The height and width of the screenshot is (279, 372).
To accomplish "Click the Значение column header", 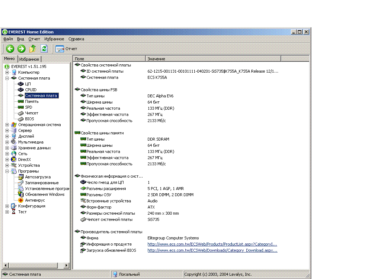I will 213,58.
